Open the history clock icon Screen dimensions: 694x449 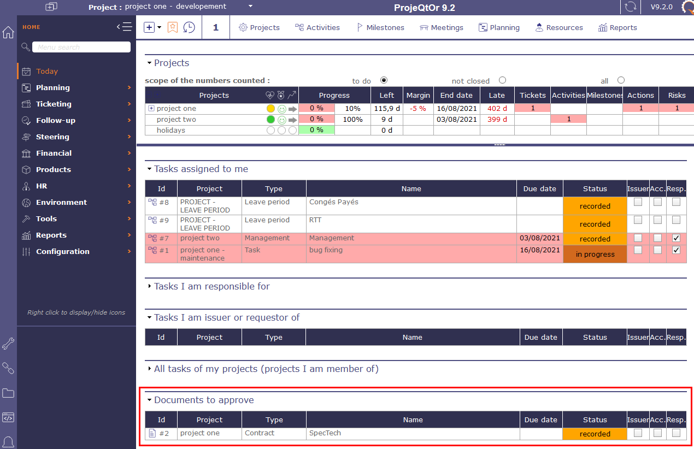click(189, 27)
